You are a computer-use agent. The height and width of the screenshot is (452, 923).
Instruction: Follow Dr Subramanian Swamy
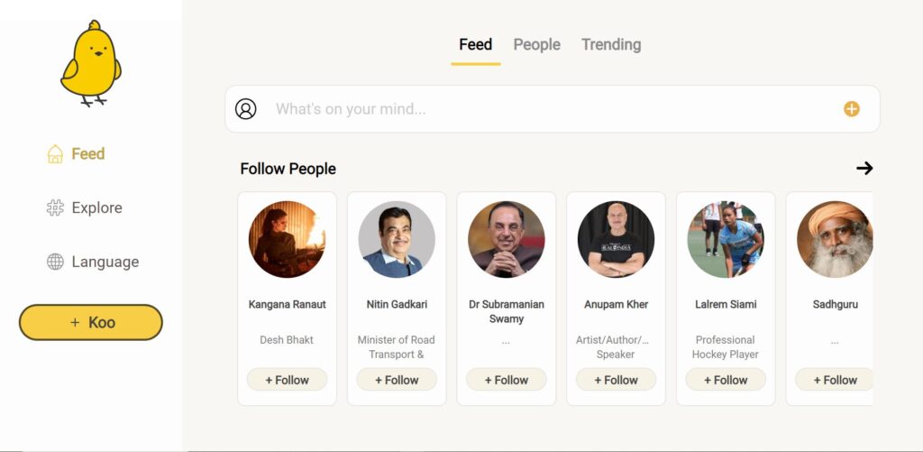[506, 380]
